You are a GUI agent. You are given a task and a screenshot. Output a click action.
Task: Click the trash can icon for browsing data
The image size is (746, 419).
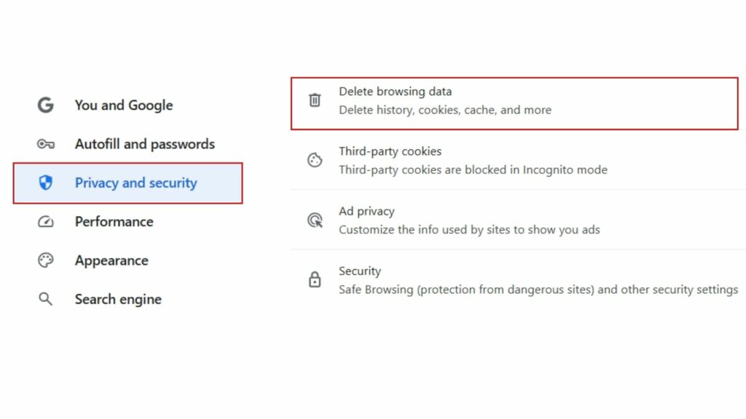point(315,100)
